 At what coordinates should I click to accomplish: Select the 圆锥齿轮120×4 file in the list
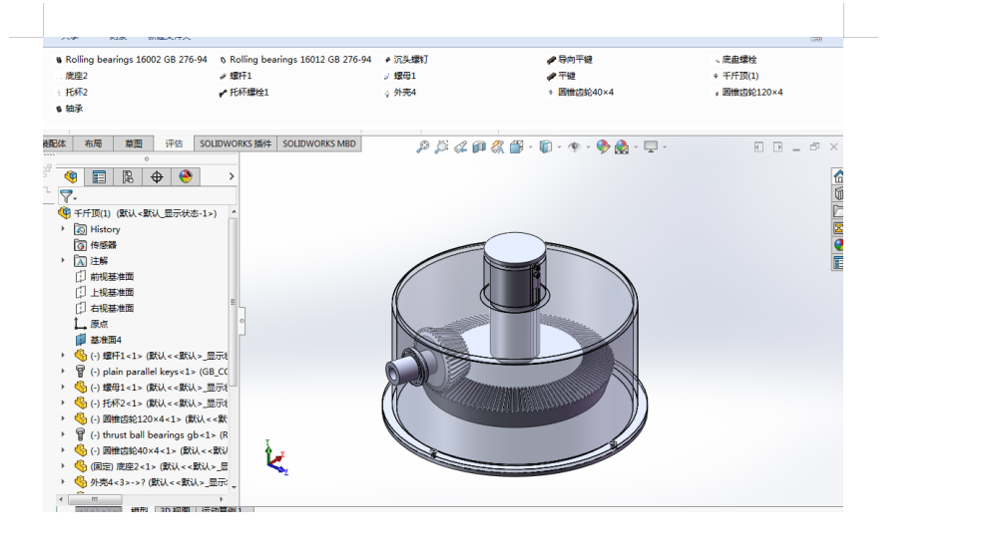click(x=751, y=93)
